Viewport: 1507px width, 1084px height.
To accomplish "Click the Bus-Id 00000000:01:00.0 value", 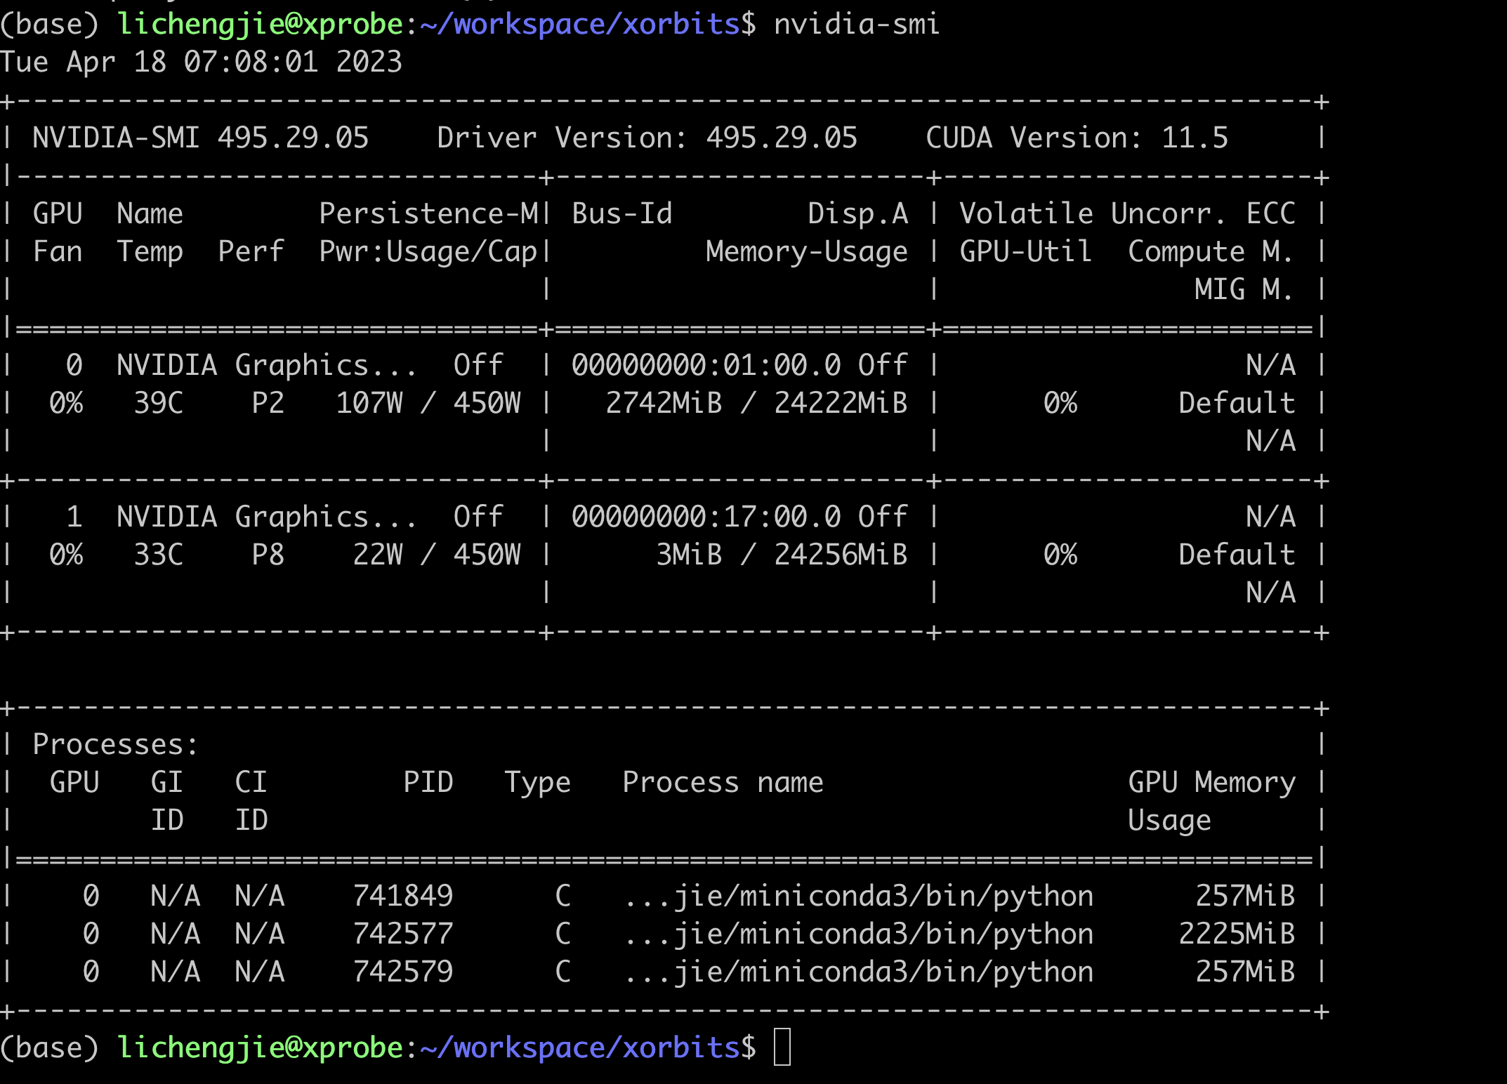I will (x=706, y=364).
